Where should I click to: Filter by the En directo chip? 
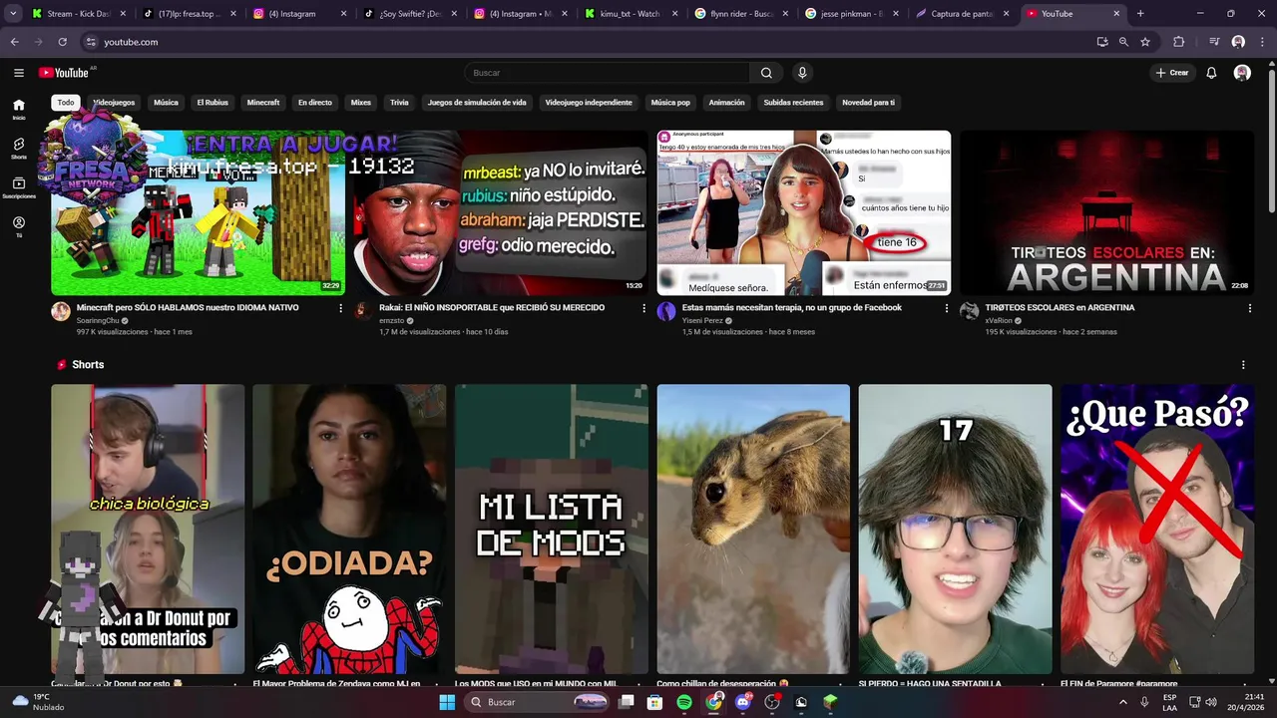point(314,103)
